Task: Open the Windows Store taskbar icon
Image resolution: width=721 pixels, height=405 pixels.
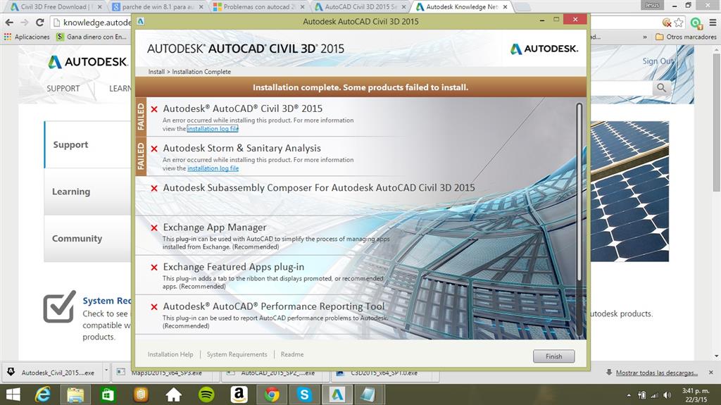Action: [108, 395]
